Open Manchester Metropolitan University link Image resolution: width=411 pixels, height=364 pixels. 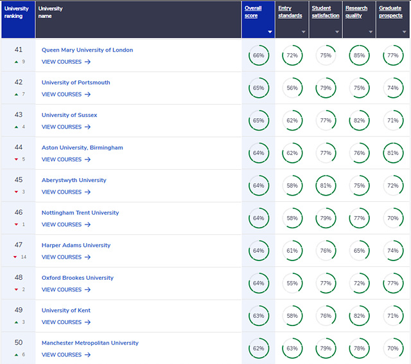pyautogui.click(x=90, y=343)
